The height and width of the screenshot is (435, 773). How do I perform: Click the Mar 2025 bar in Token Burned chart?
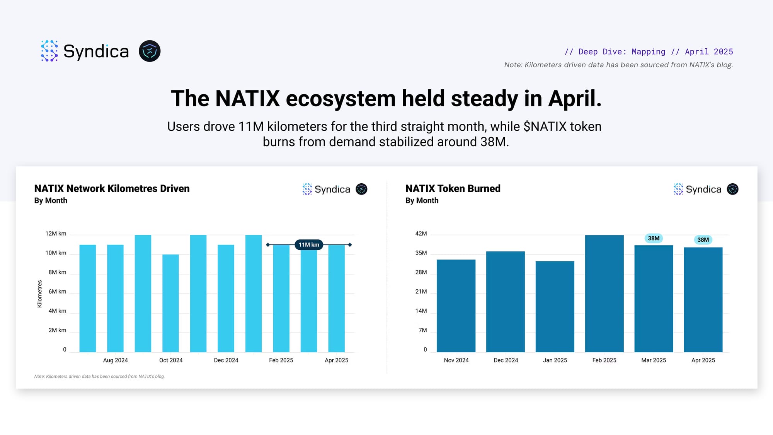pos(654,299)
